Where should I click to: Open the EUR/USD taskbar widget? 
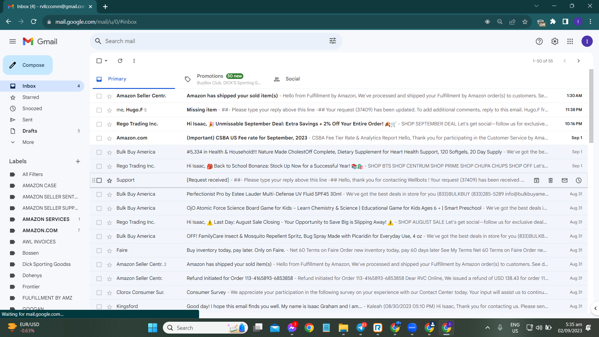pyautogui.click(x=24, y=328)
